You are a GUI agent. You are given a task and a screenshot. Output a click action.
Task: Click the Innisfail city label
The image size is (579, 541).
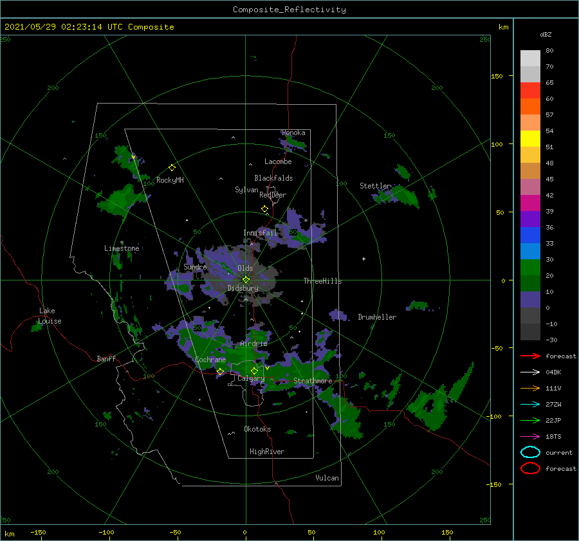coord(260,233)
